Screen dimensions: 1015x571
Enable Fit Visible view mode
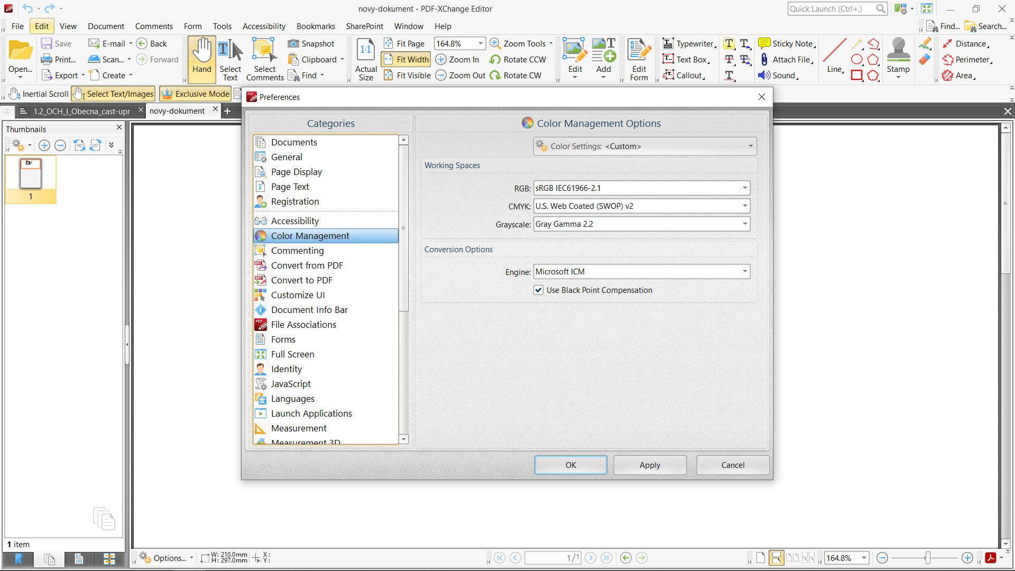coord(407,76)
